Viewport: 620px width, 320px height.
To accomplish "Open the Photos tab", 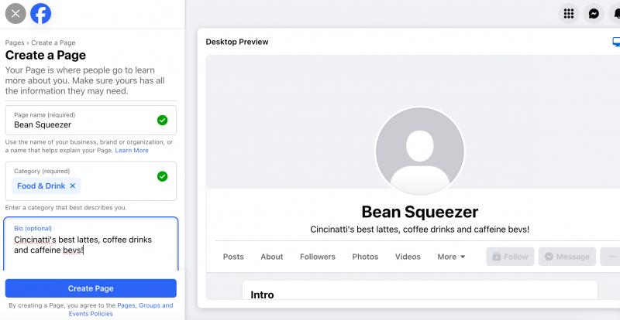I will [x=365, y=257].
